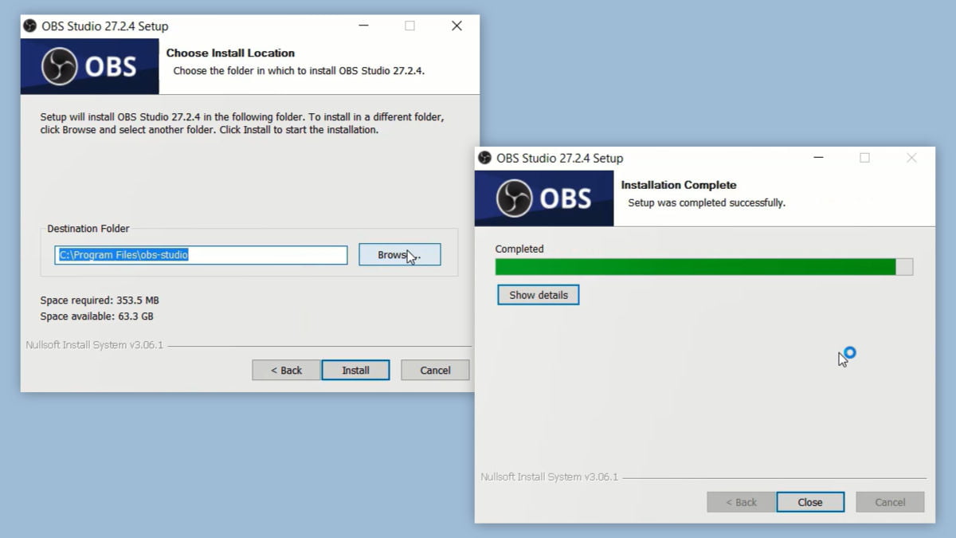Click the Destination Folder path field
Viewport: 956px width, 538px height.
coord(202,255)
